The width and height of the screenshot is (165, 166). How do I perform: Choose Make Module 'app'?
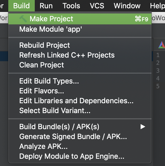point(51,29)
